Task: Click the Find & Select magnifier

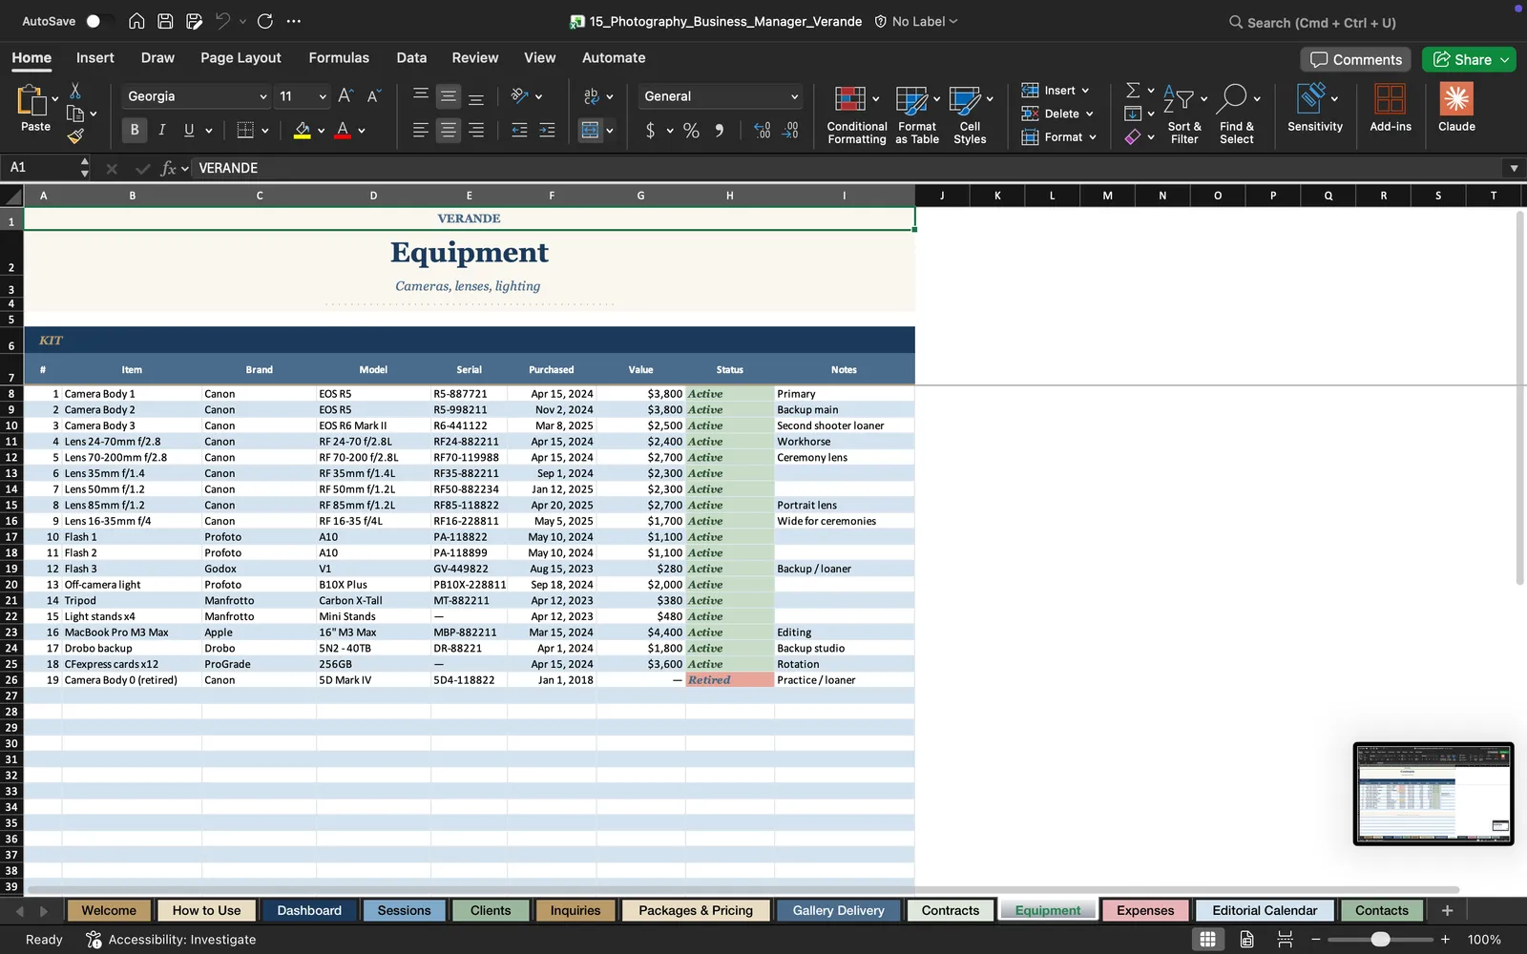Action: click(x=1233, y=98)
